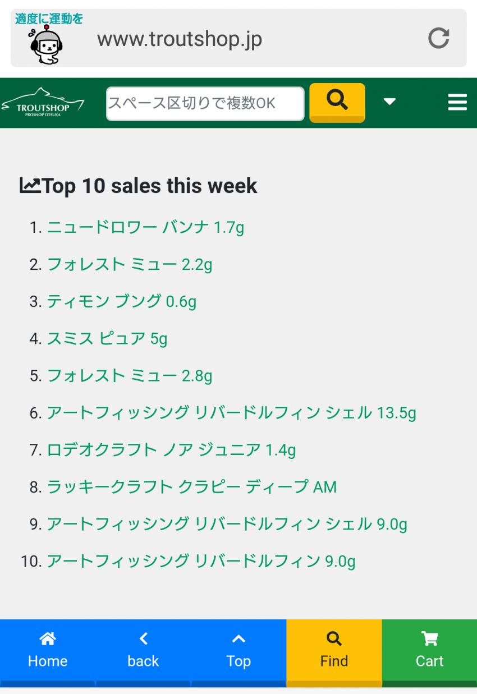
Task: Focus the product search input field
Action: [x=205, y=103]
